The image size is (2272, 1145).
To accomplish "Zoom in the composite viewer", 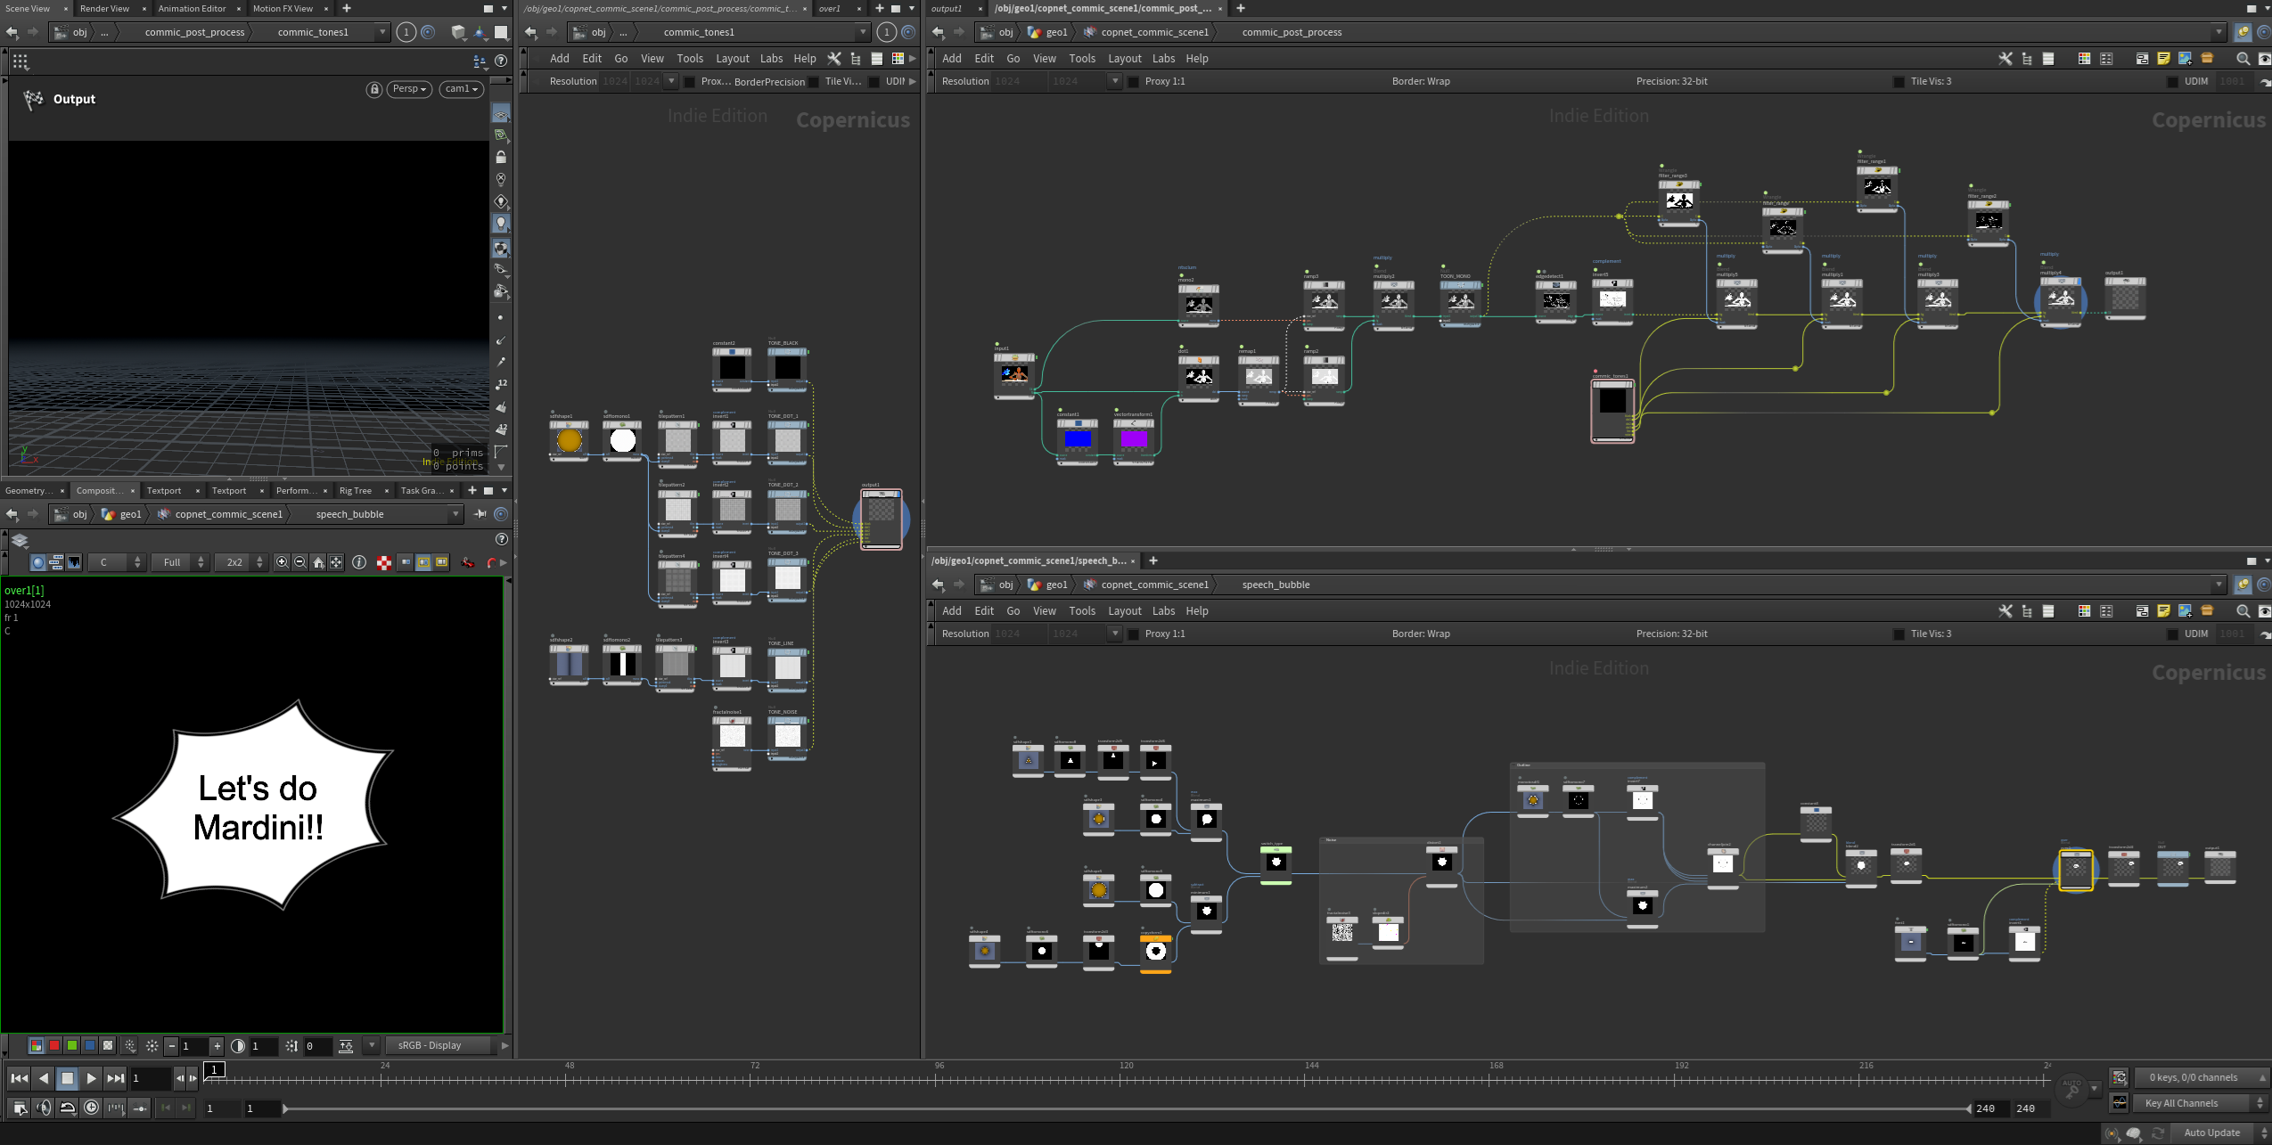I will point(282,562).
